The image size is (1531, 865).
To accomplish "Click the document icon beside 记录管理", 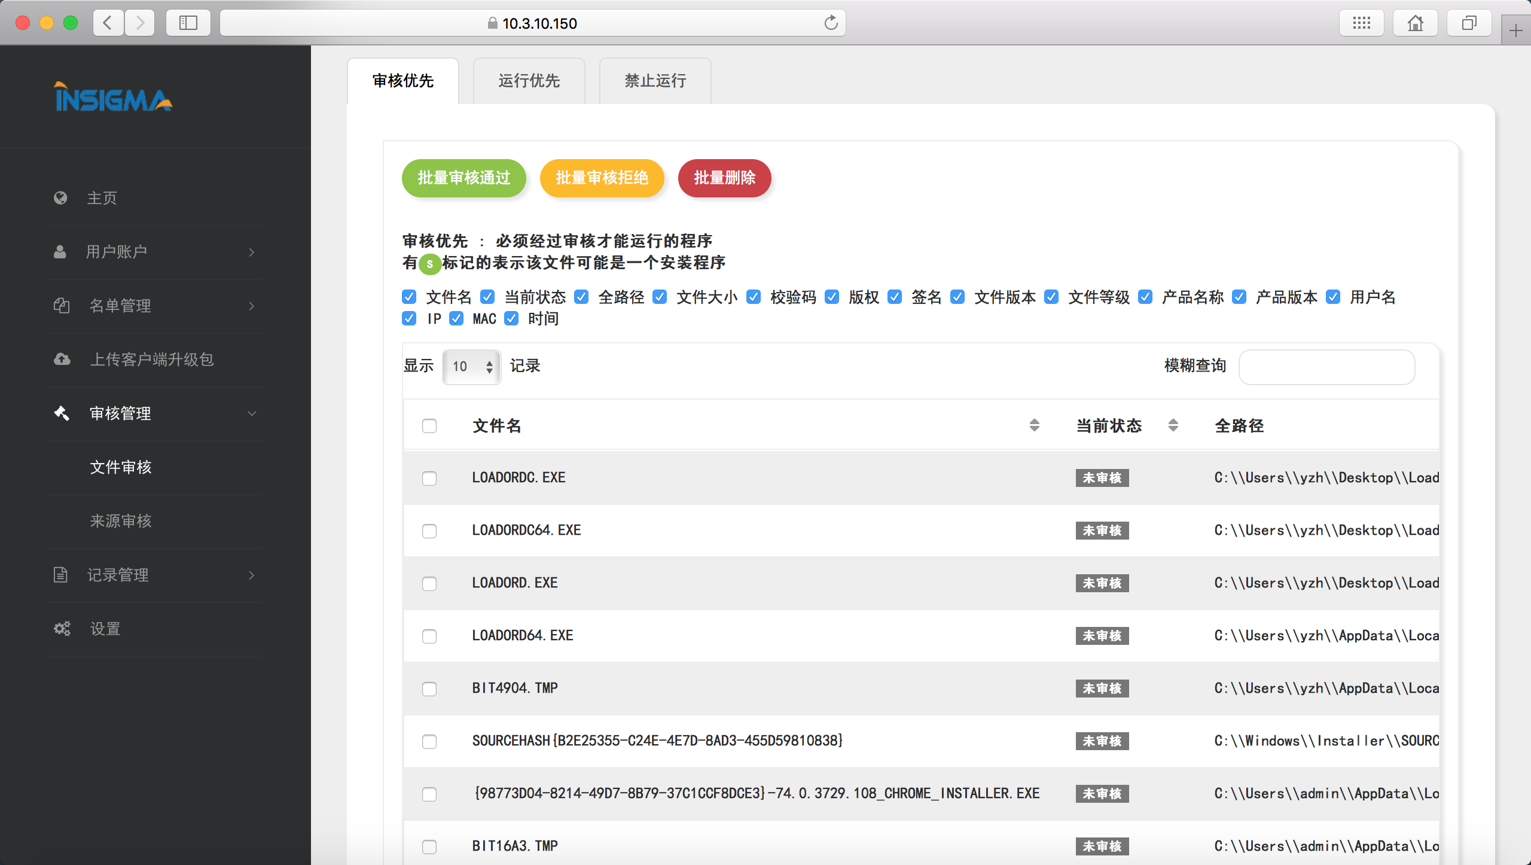I will 60,575.
